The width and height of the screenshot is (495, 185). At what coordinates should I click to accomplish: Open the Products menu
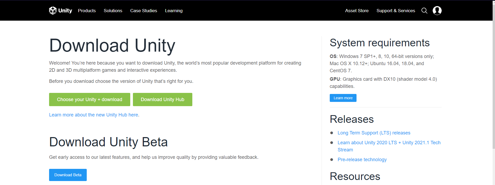click(87, 11)
